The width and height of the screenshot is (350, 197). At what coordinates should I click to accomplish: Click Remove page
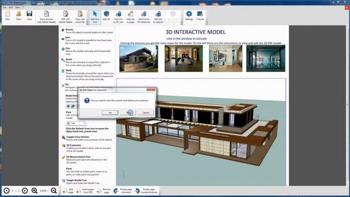pos(103,191)
